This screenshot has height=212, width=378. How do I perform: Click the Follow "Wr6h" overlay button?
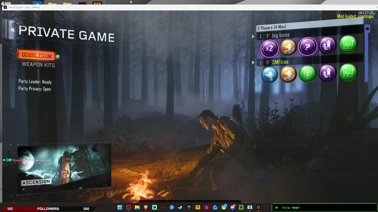tap(324, 208)
